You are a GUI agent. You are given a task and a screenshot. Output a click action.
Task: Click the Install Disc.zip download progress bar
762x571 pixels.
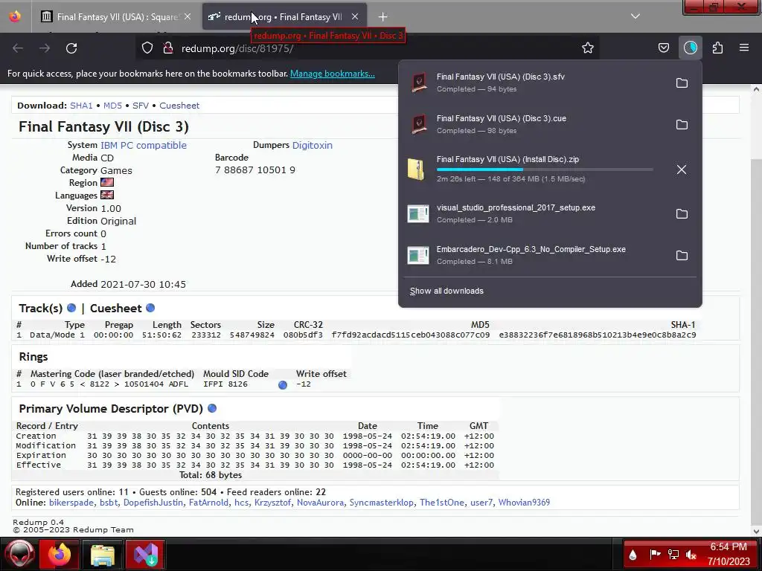[545, 170]
